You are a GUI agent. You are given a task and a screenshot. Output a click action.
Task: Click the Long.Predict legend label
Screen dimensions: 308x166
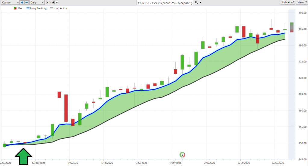pyautogui.click(x=37, y=8)
